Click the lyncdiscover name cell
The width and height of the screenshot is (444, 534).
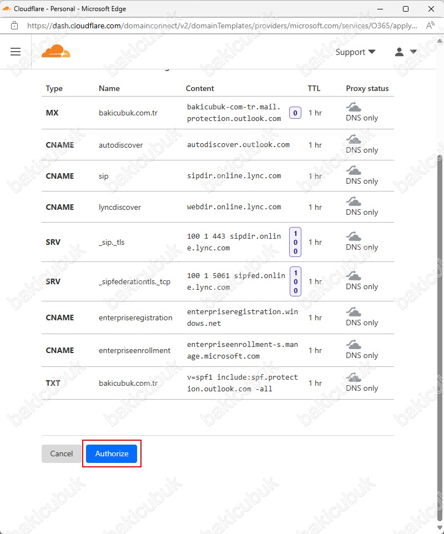coord(120,208)
